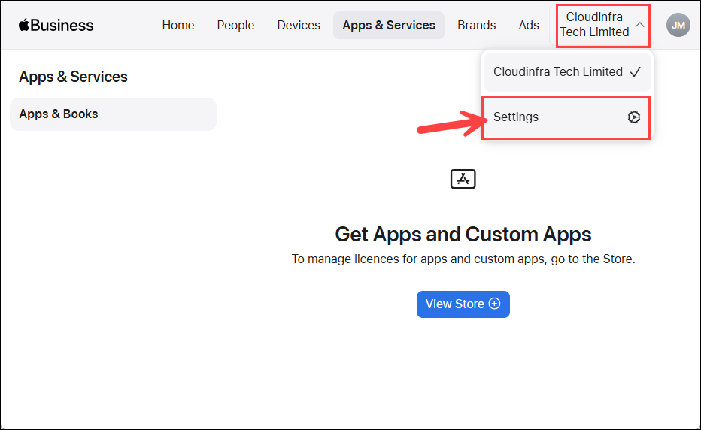This screenshot has height=430, width=701.
Task: Open the JM account avatar
Action: coord(678,25)
